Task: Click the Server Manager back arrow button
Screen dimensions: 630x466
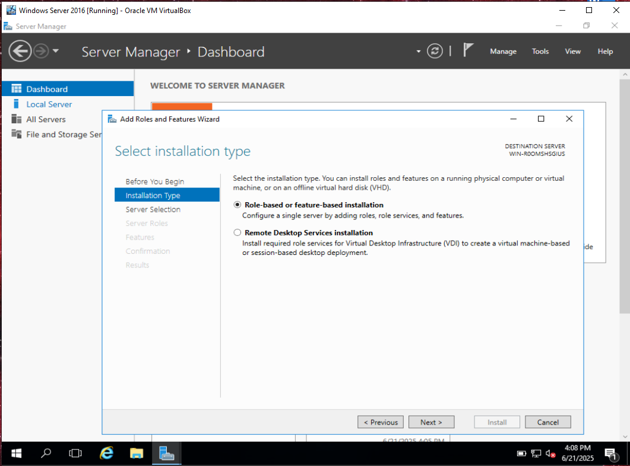Action: [x=20, y=52]
